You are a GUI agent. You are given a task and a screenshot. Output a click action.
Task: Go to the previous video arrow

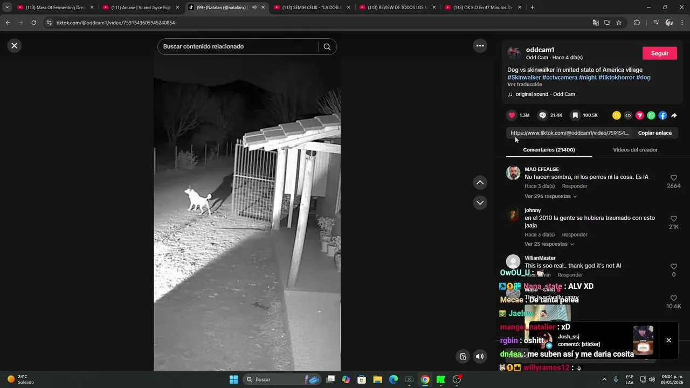480,183
